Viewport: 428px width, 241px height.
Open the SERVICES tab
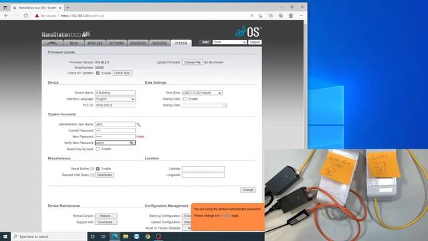coord(159,43)
